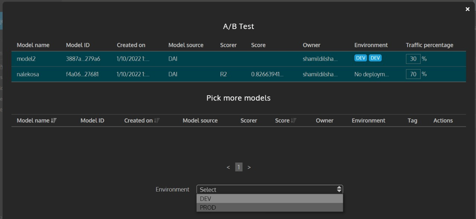Image resolution: width=476 pixels, height=219 pixels.
Task: Click second DEV badge for model2
Action: 375,58
